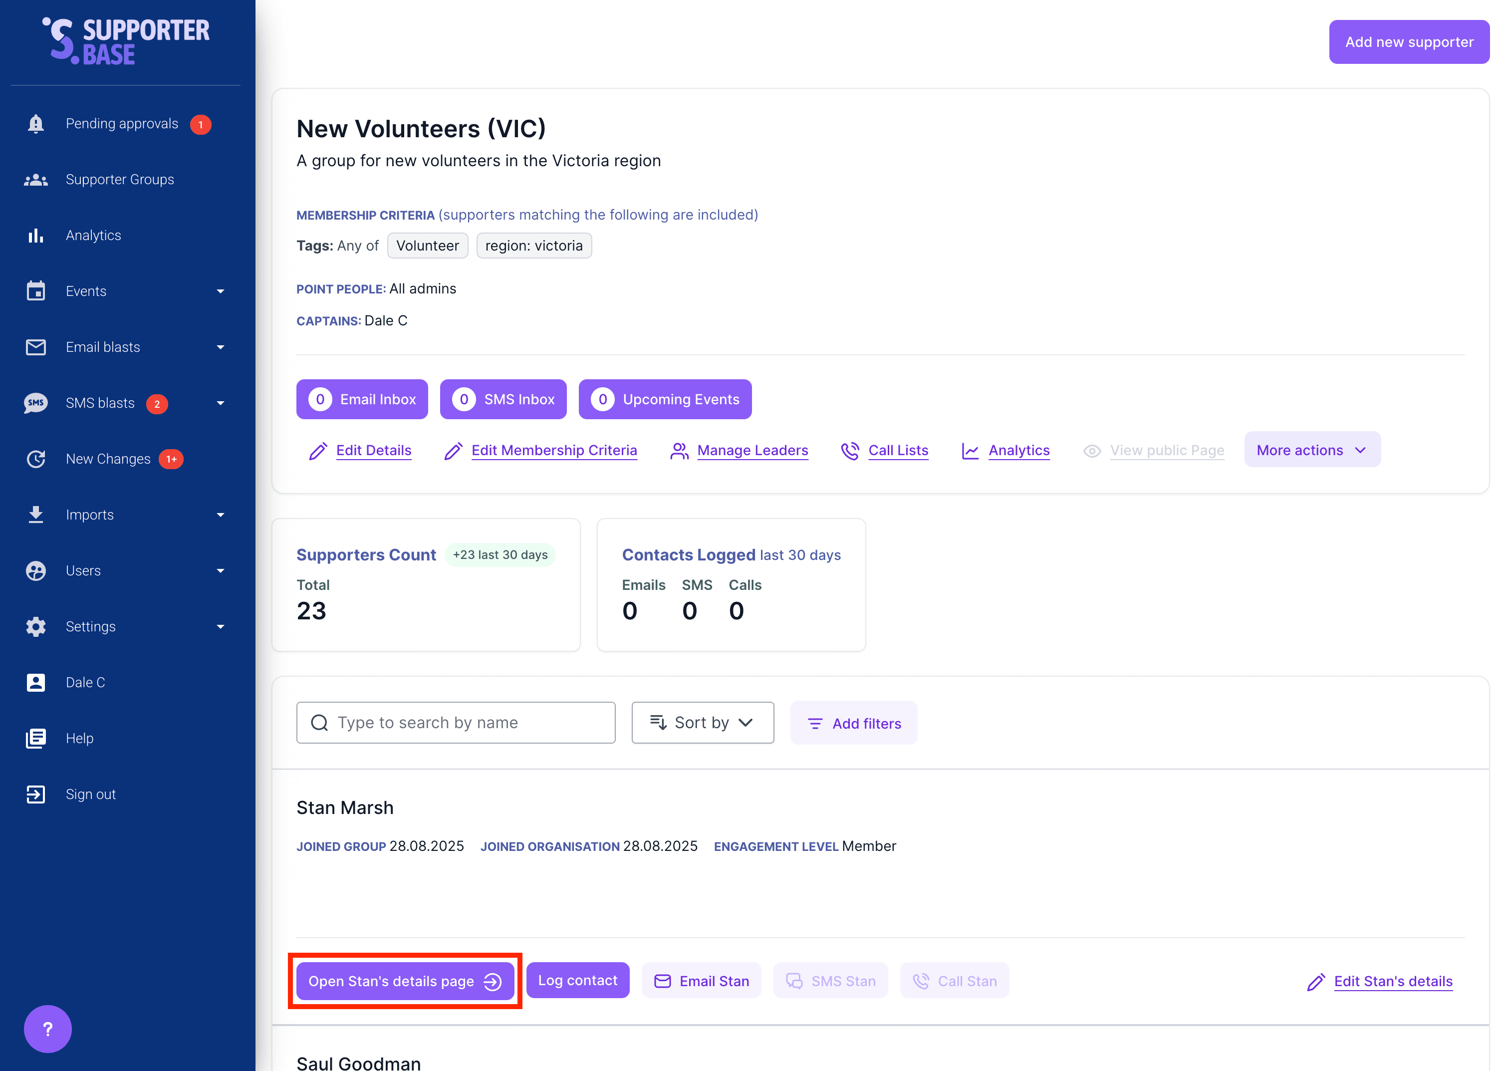Screen dimensions: 1503x1071
Task: Select the SMS blasts icon in sidebar
Action: [x=35, y=403]
